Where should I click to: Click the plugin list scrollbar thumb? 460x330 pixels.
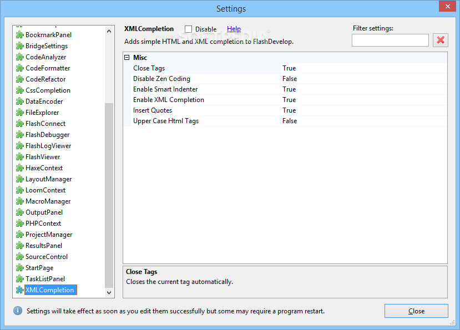(109, 195)
